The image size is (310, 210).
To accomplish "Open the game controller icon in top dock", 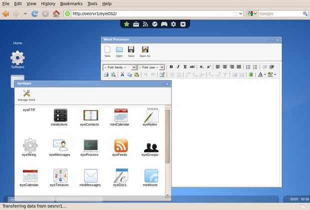I will [x=164, y=24].
